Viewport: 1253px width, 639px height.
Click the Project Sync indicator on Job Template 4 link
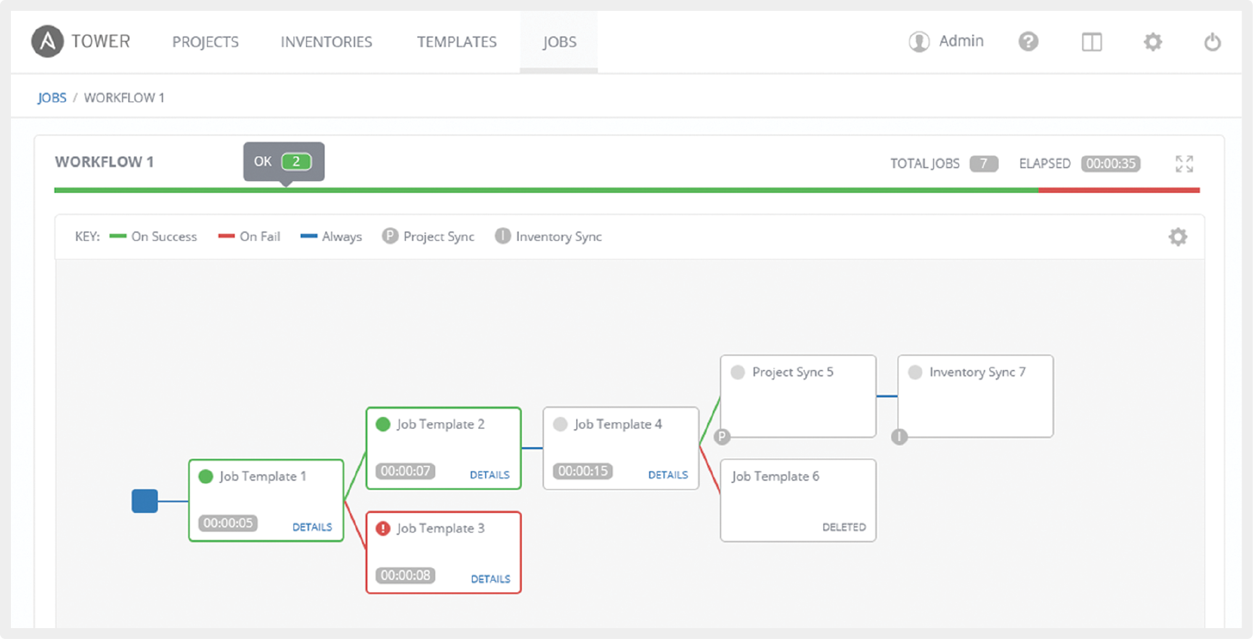(x=721, y=438)
